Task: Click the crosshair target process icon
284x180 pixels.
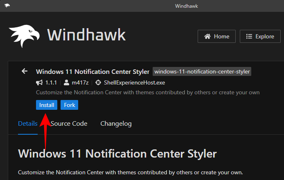Action: tap(98, 82)
